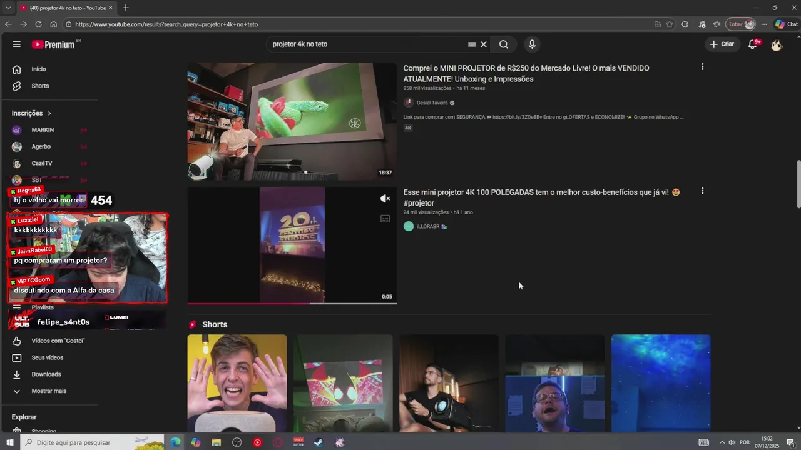Reload the page with refresh icon
801x450 pixels.
[x=38, y=24]
